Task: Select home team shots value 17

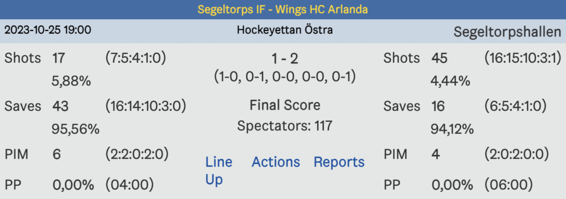Action: [x=59, y=58]
